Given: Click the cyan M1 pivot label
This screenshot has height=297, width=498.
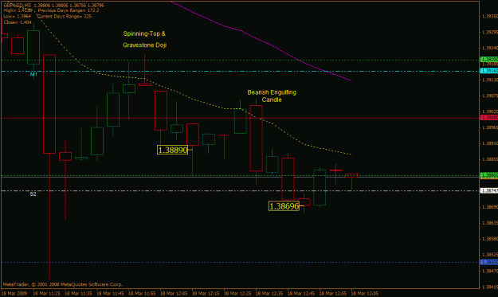Looking at the screenshot, I should coord(33,74).
